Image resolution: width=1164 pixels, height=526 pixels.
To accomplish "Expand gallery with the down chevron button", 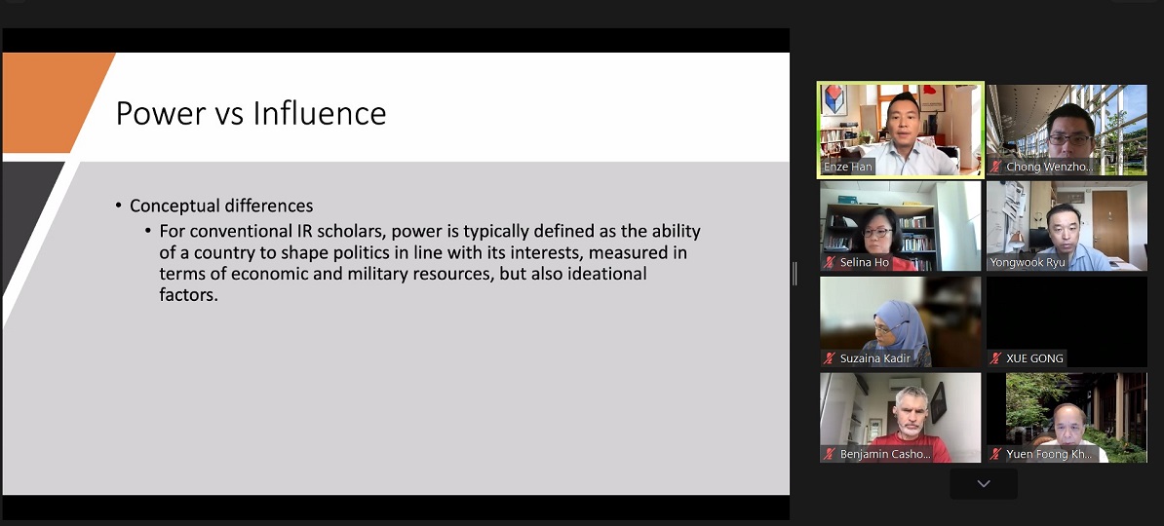I will click(x=983, y=483).
